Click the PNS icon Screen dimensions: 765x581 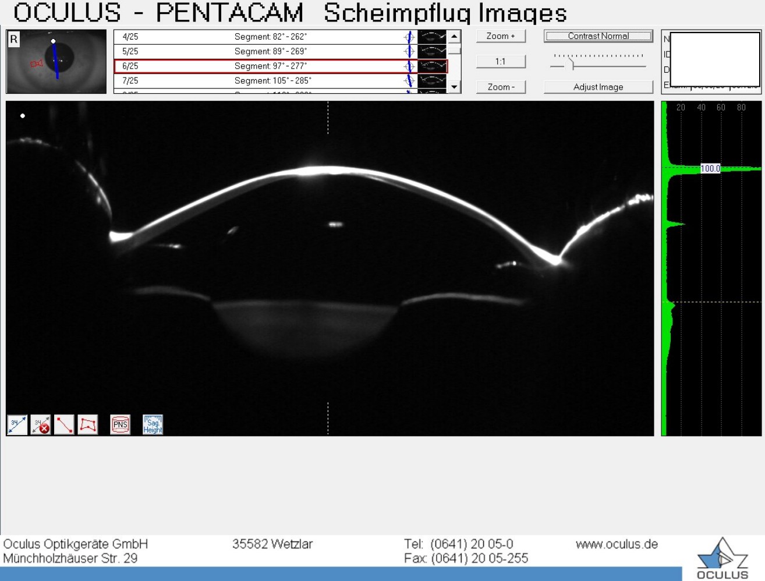tap(121, 424)
